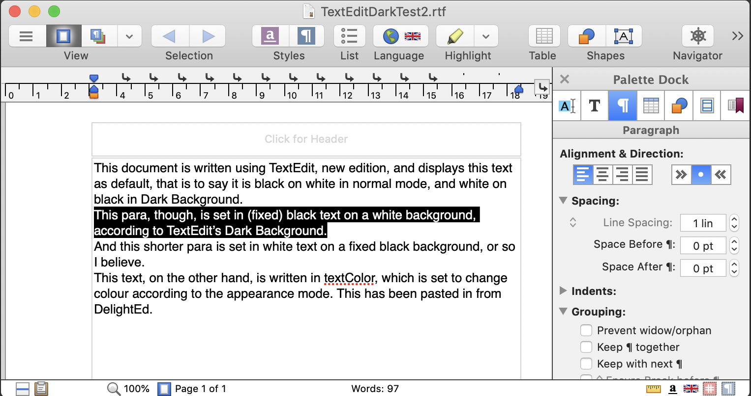This screenshot has width=751, height=396.
Task: Check the Keep ¶ together option
Action: pos(586,347)
